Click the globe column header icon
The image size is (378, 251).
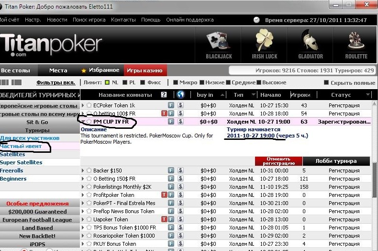coord(180,94)
